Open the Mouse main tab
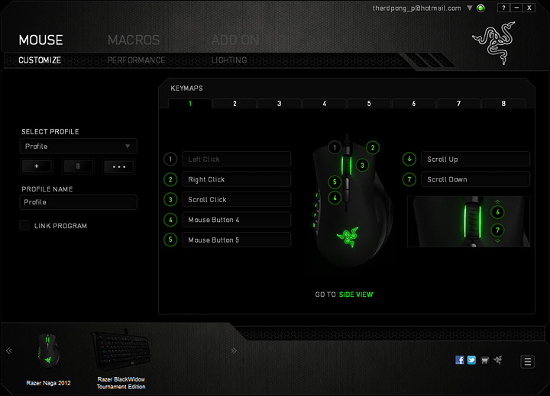 point(40,40)
